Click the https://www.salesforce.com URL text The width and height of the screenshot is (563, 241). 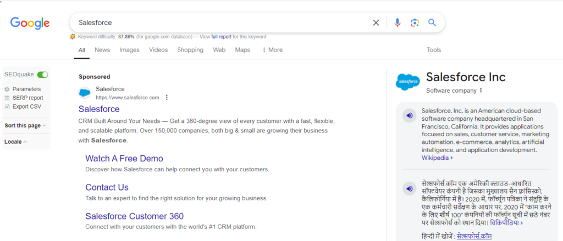click(128, 98)
